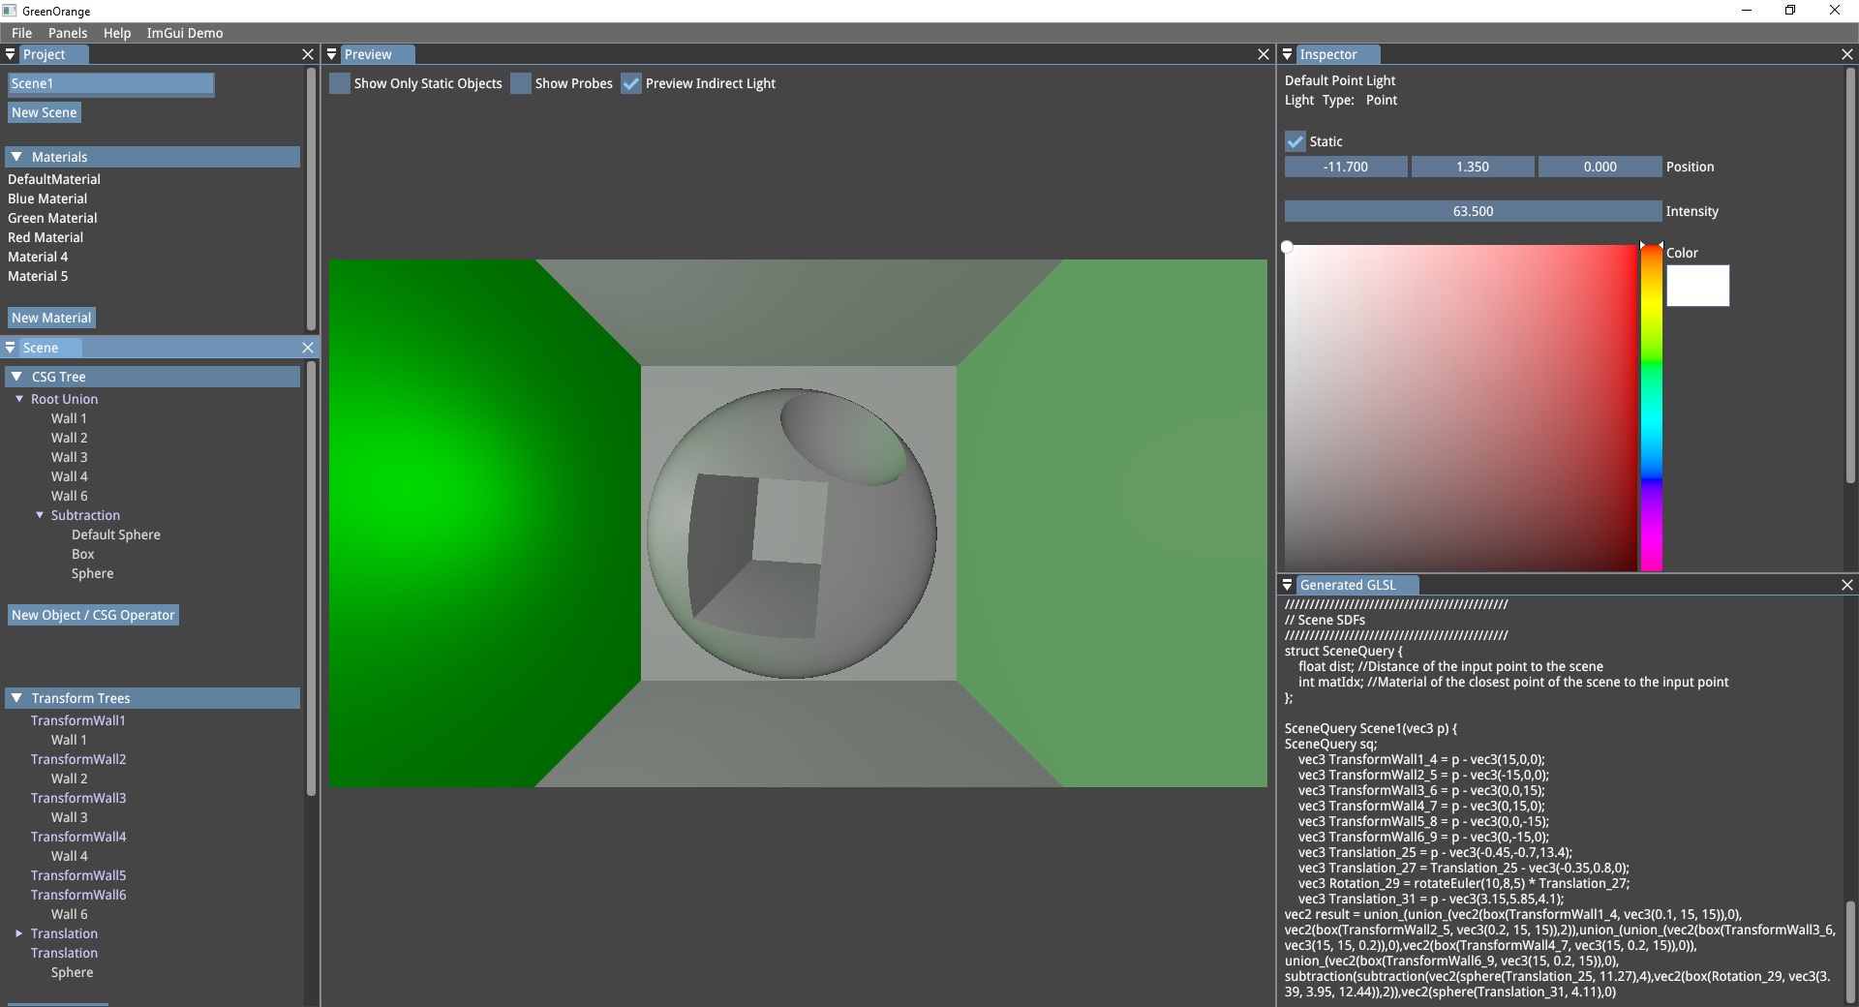Collapse the Subtraction node in CSG Tree
This screenshot has height=1007, width=1859.
pyautogui.click(x=40, y=515)
